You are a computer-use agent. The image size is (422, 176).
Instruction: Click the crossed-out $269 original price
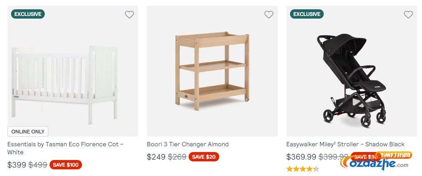pos(177,157)
